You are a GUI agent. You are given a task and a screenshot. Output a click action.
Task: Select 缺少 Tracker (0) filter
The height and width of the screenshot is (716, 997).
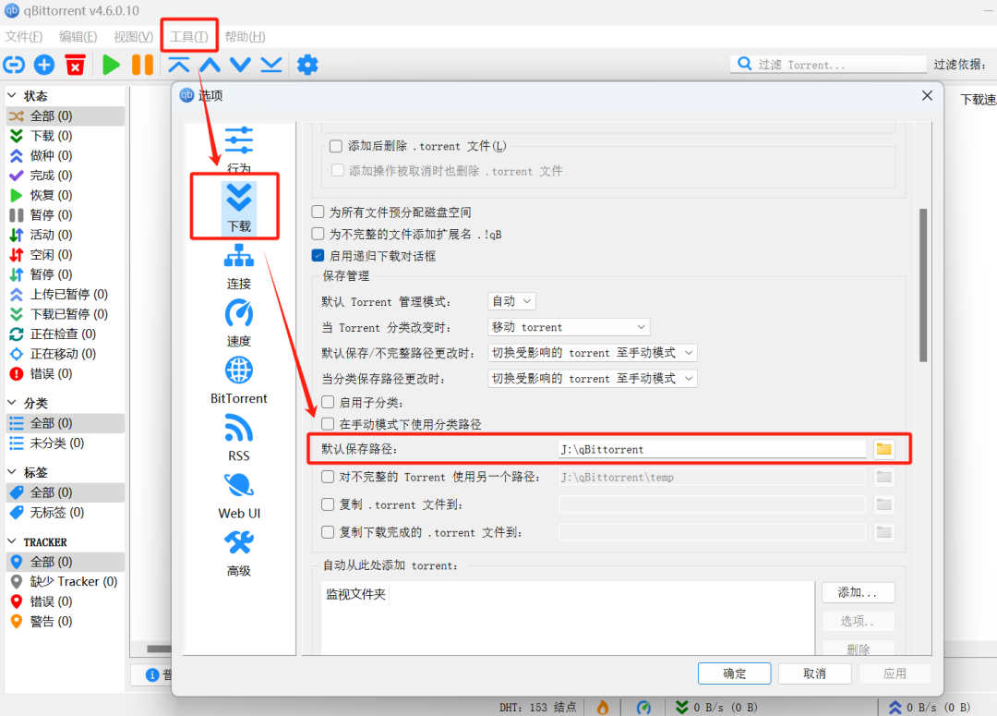(66, 582)
